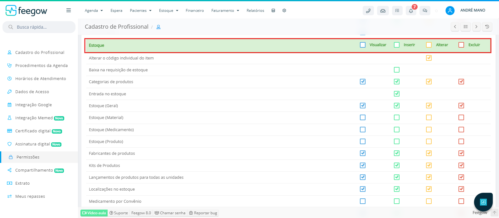
Task: Uncheck Inserir for Entrada no estoque
Action: 397,94
